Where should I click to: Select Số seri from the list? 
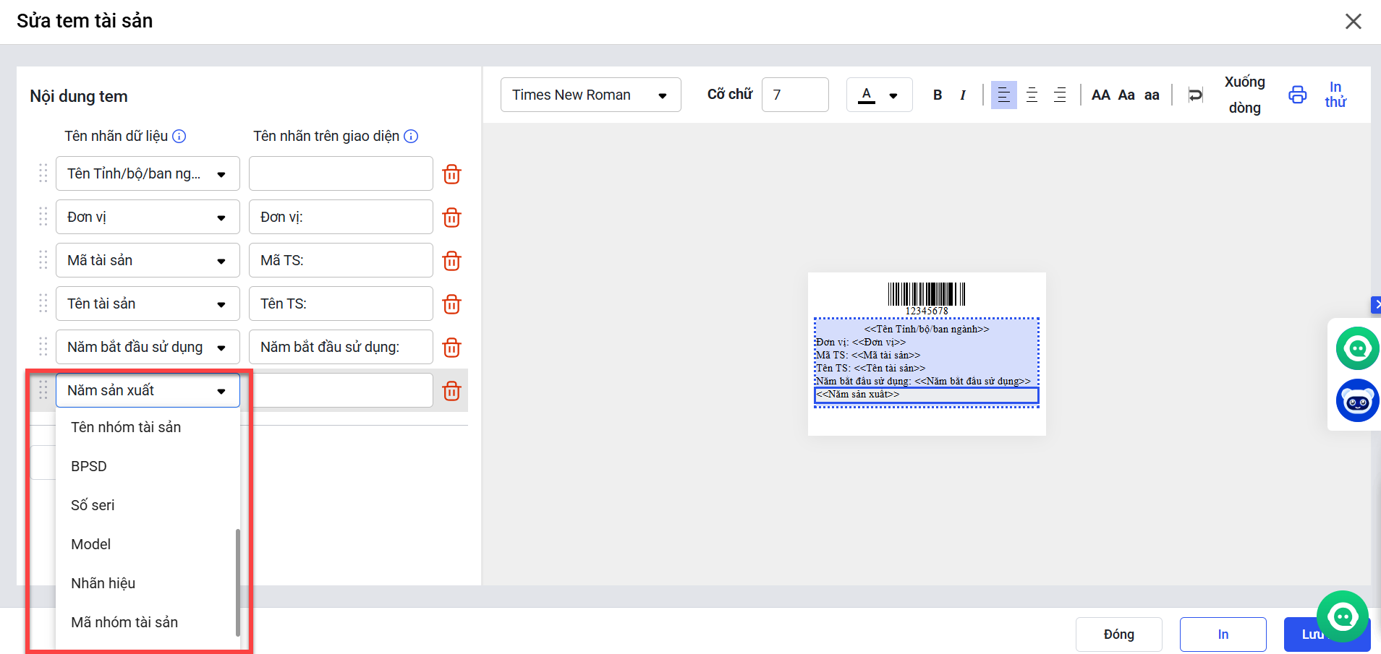pos(93,505)
